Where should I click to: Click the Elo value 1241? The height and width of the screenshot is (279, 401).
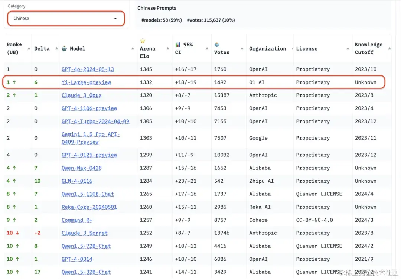pos(146,272)
